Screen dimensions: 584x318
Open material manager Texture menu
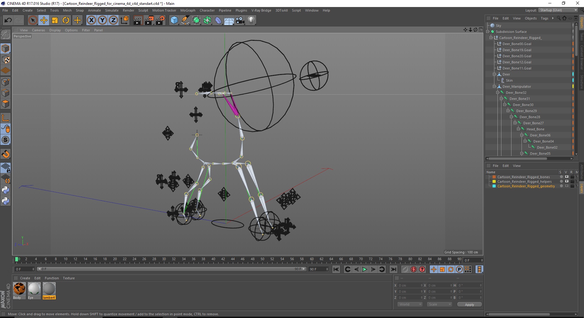click(69, 278)
